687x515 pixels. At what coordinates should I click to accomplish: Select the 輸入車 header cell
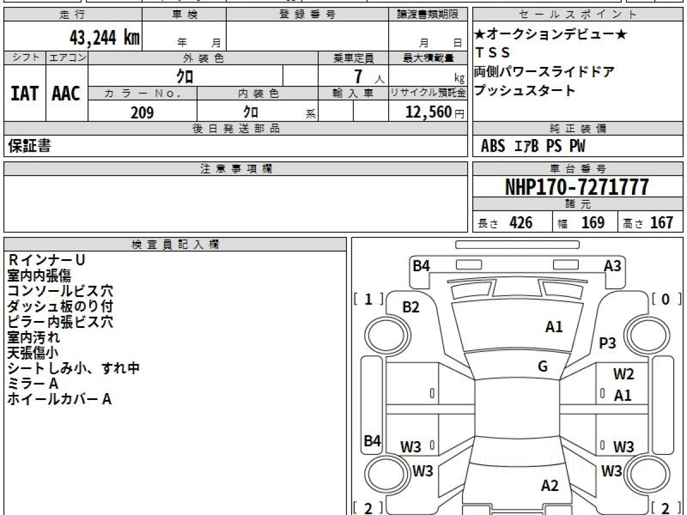coord(353,93)
